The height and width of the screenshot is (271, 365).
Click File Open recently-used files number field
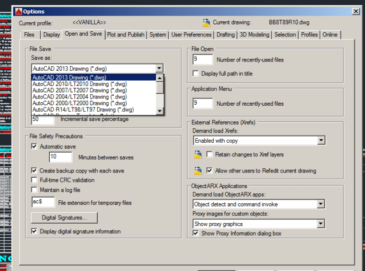(x=203, y=60)
